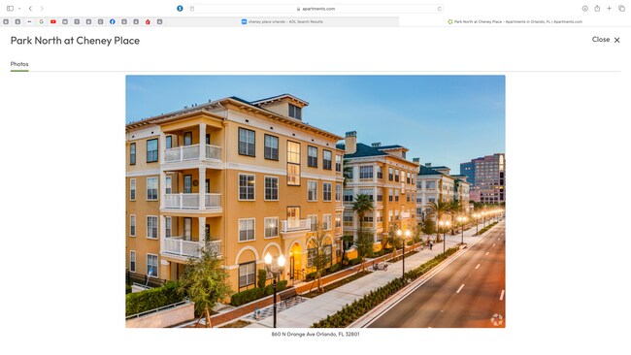
Task: Open the Google pinned tab
Action: point(41,21)
